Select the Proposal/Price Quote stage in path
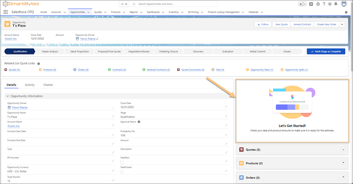This screenshot has height=184, width=353. (109, 52)
